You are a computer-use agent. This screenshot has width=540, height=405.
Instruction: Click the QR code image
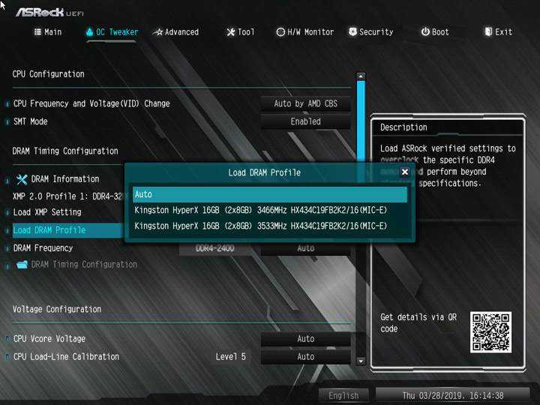[x=490, y=332]
